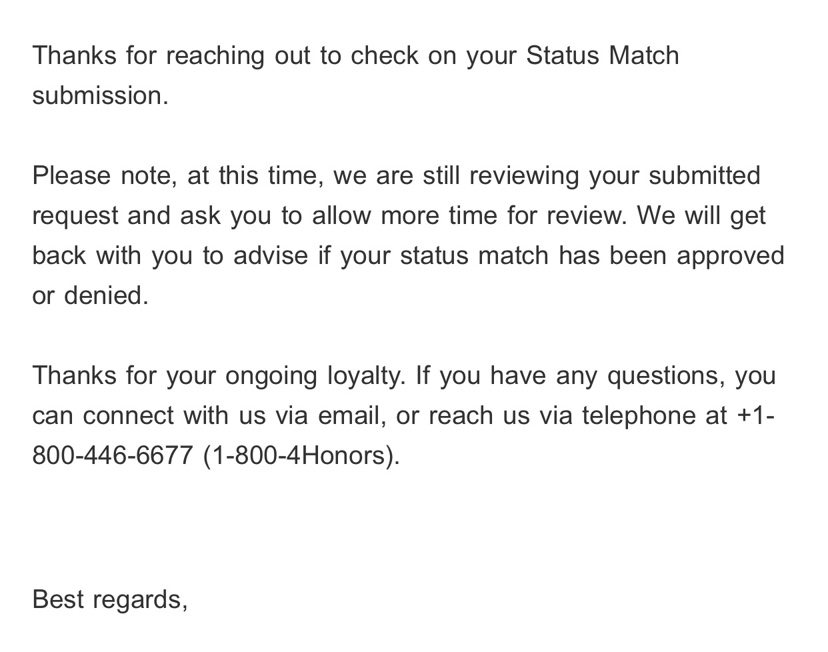Tap the phone number 800-446-6677
The width and height of the screenshot is (828, 652).
point(113,455)
